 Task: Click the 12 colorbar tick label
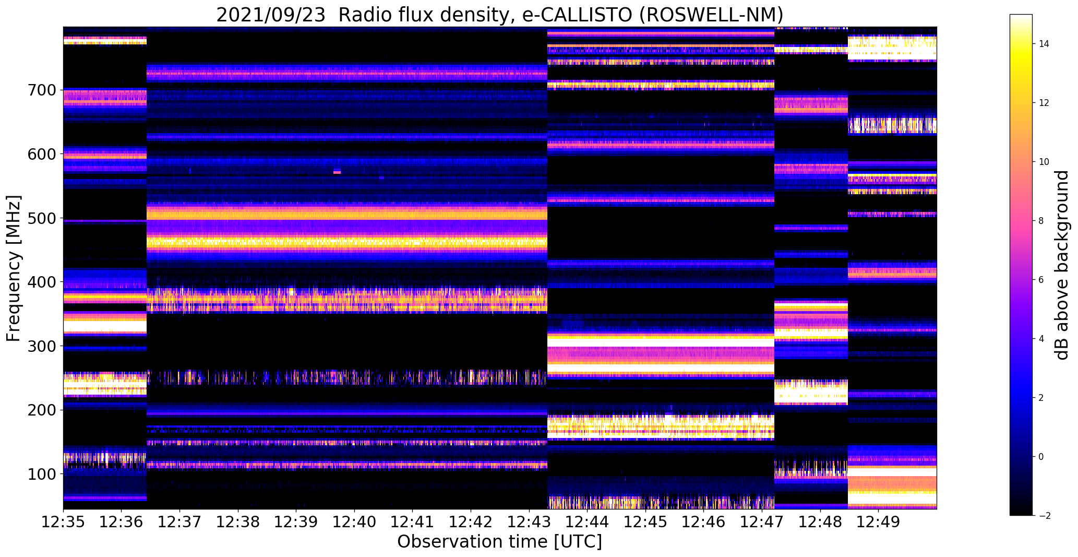point(1044,103)
